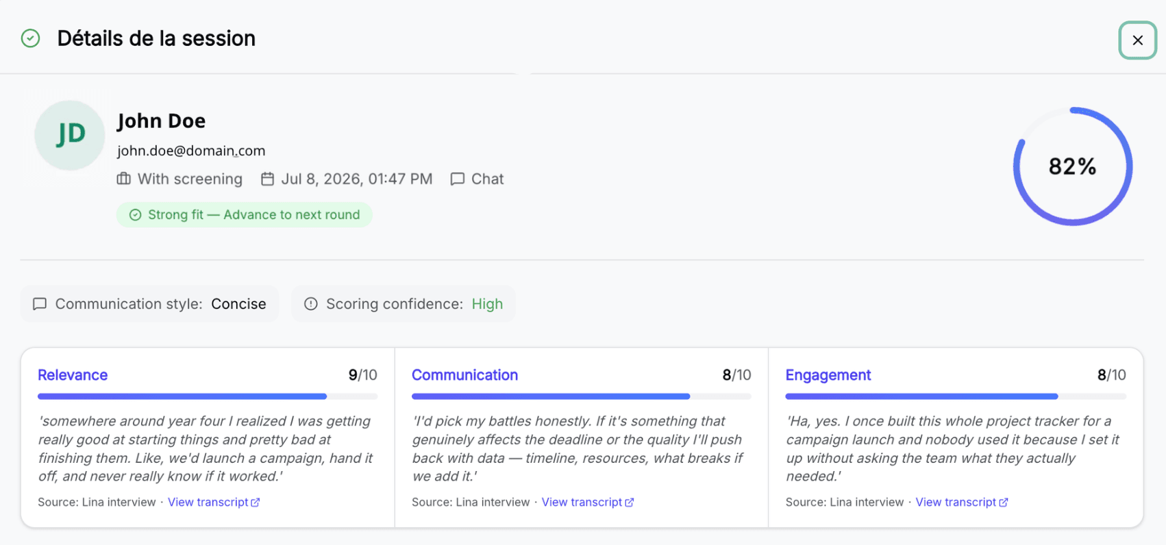
Task: Click the JD avatar circle
Action: (70, 135)
